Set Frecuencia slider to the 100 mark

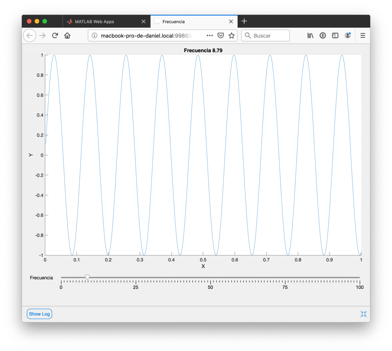[x=360, y=277]
